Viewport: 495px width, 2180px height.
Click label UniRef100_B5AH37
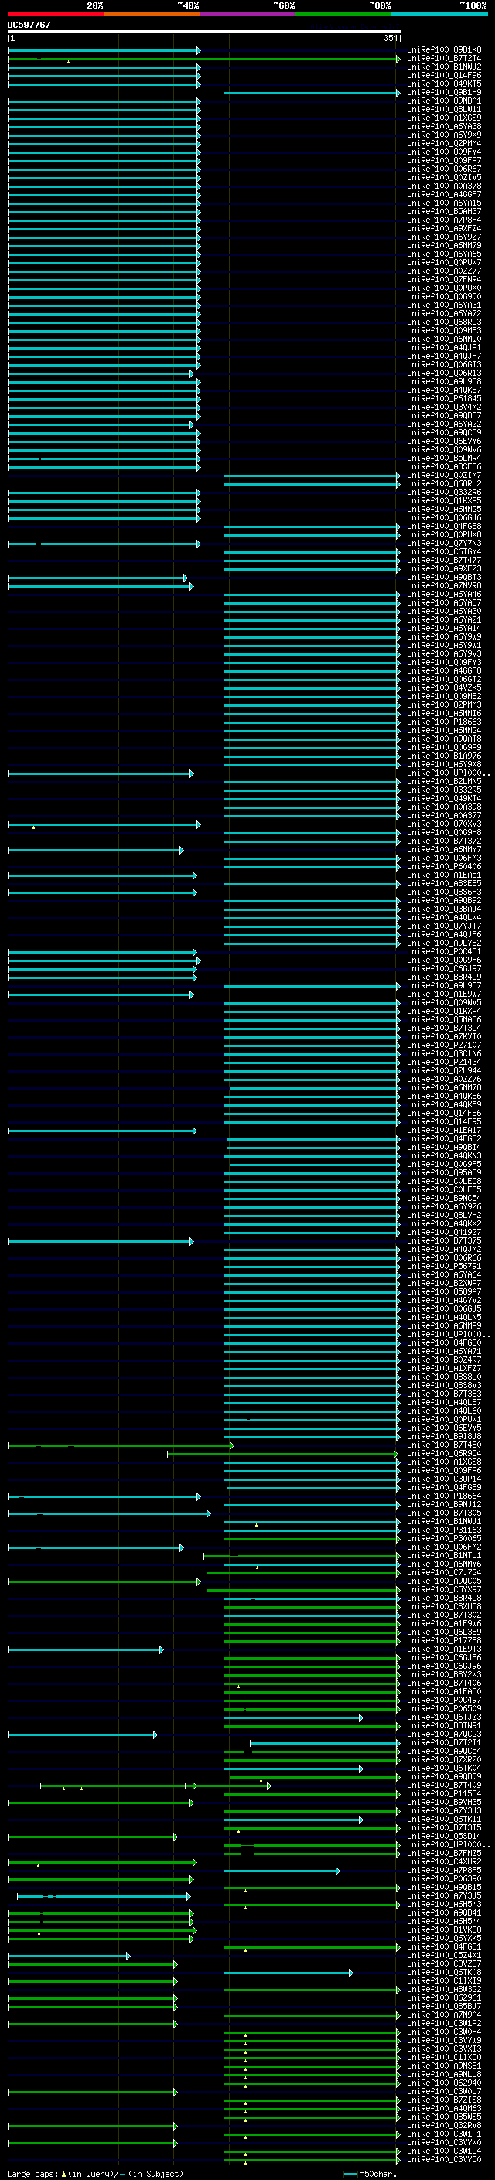tap(444, 212)
